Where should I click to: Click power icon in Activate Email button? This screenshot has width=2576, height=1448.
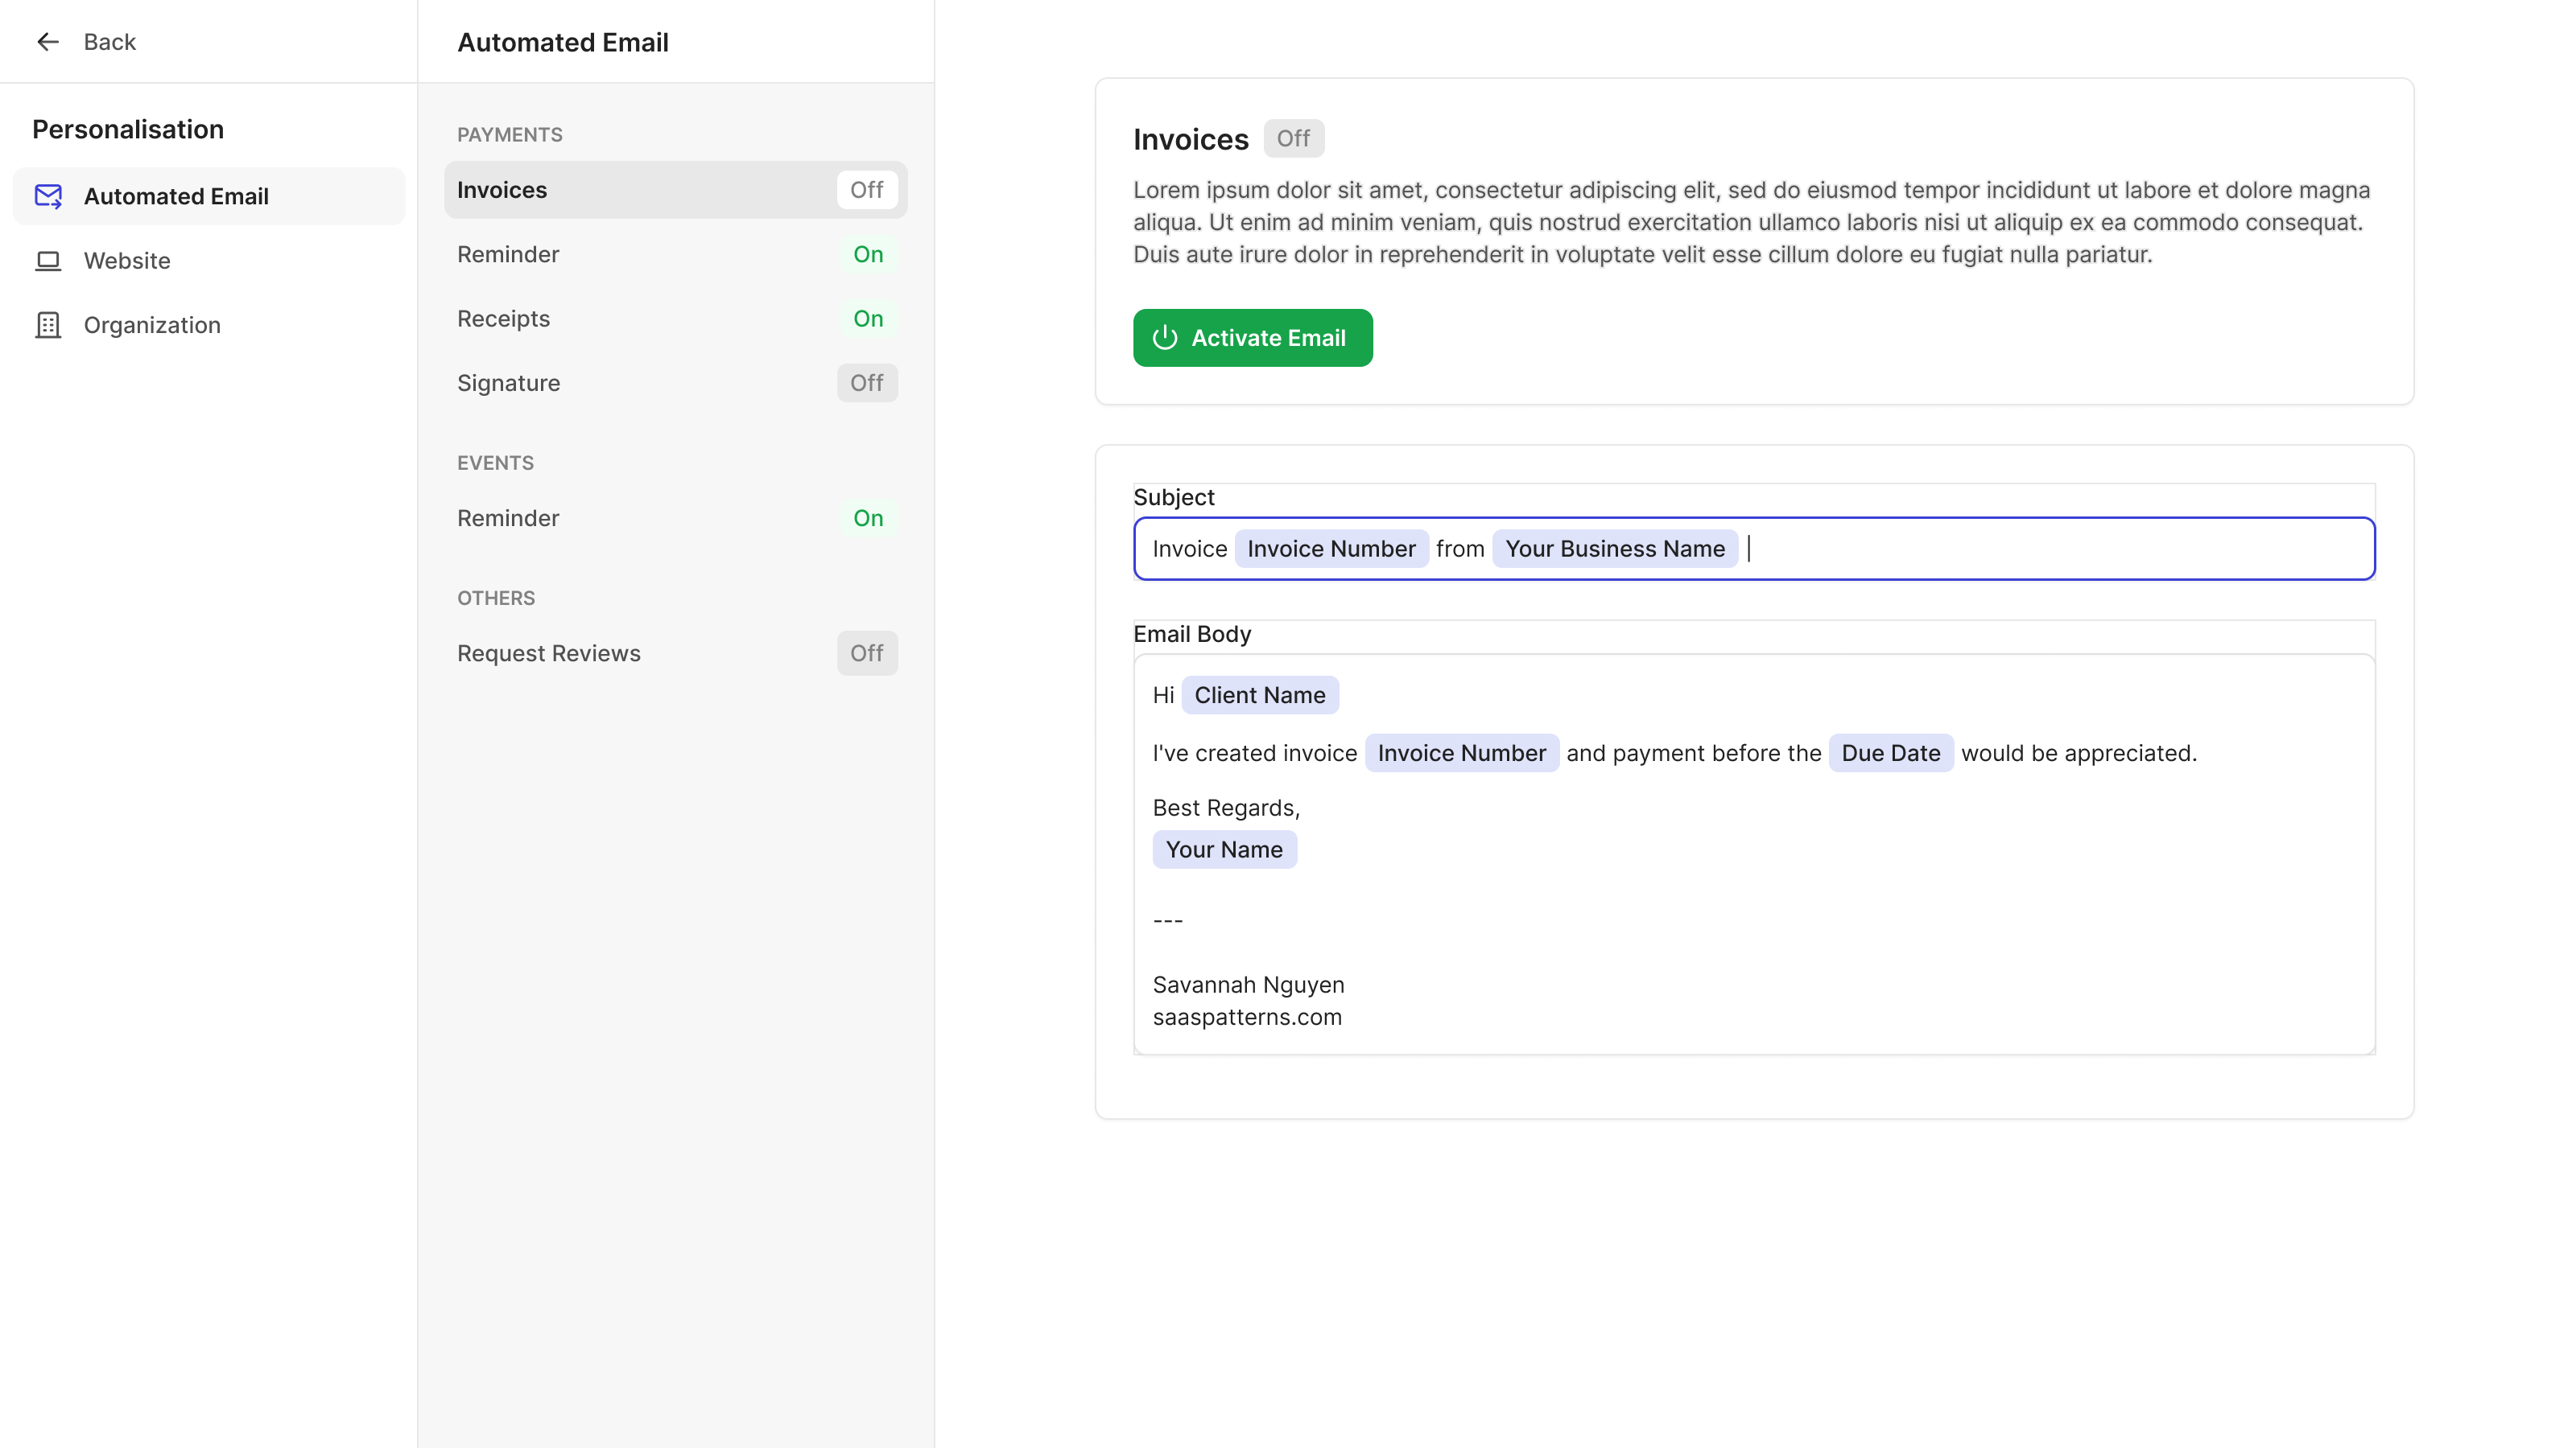1164,338
